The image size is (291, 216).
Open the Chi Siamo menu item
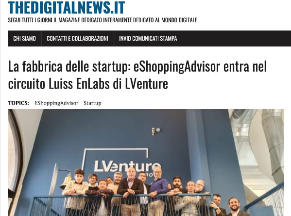tap(24, 38)
